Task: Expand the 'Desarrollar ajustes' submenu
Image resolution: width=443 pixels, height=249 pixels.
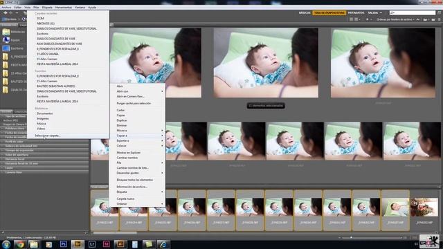Action: [138, 173]
